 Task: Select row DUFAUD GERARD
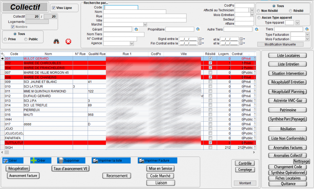[128, 96]
